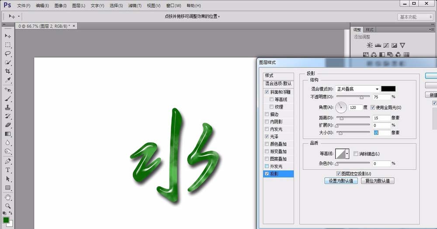This screenshot has width=437, height=229.
Task: Open the adjustments panel flyout menu
Action: click(431, 30)
